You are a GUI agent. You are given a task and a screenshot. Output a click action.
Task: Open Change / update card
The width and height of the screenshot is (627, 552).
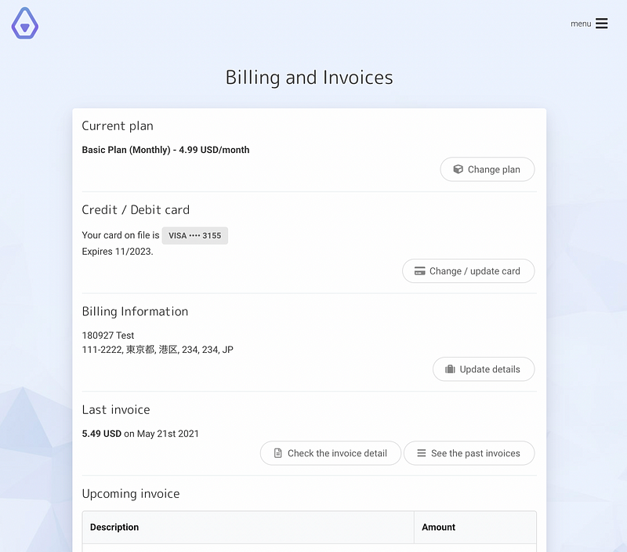(x=468, y=271)
